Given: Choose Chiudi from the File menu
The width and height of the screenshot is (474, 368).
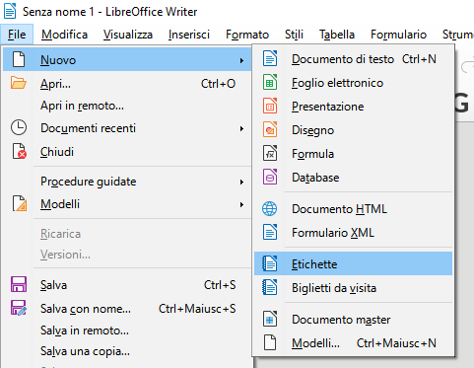Looking at the screenshot, I should [x=127, y=152].
